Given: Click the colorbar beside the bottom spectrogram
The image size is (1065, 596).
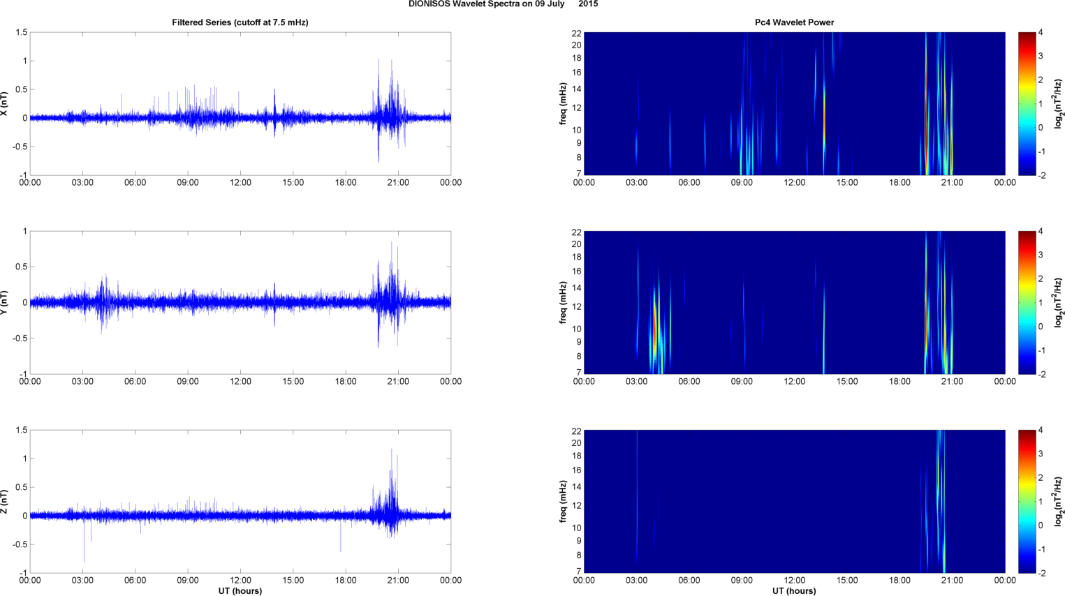Looking at the screenshot, I should [1027, 502].
